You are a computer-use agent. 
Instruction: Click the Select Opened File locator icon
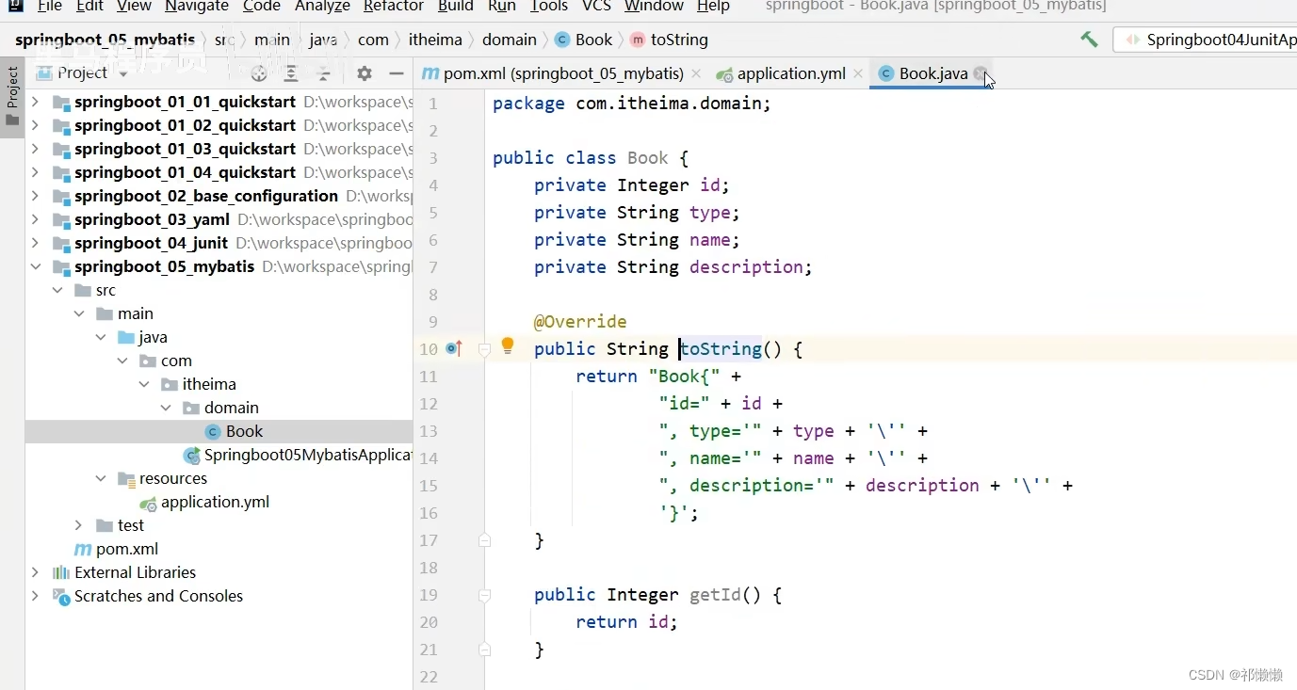coord(259,73)
